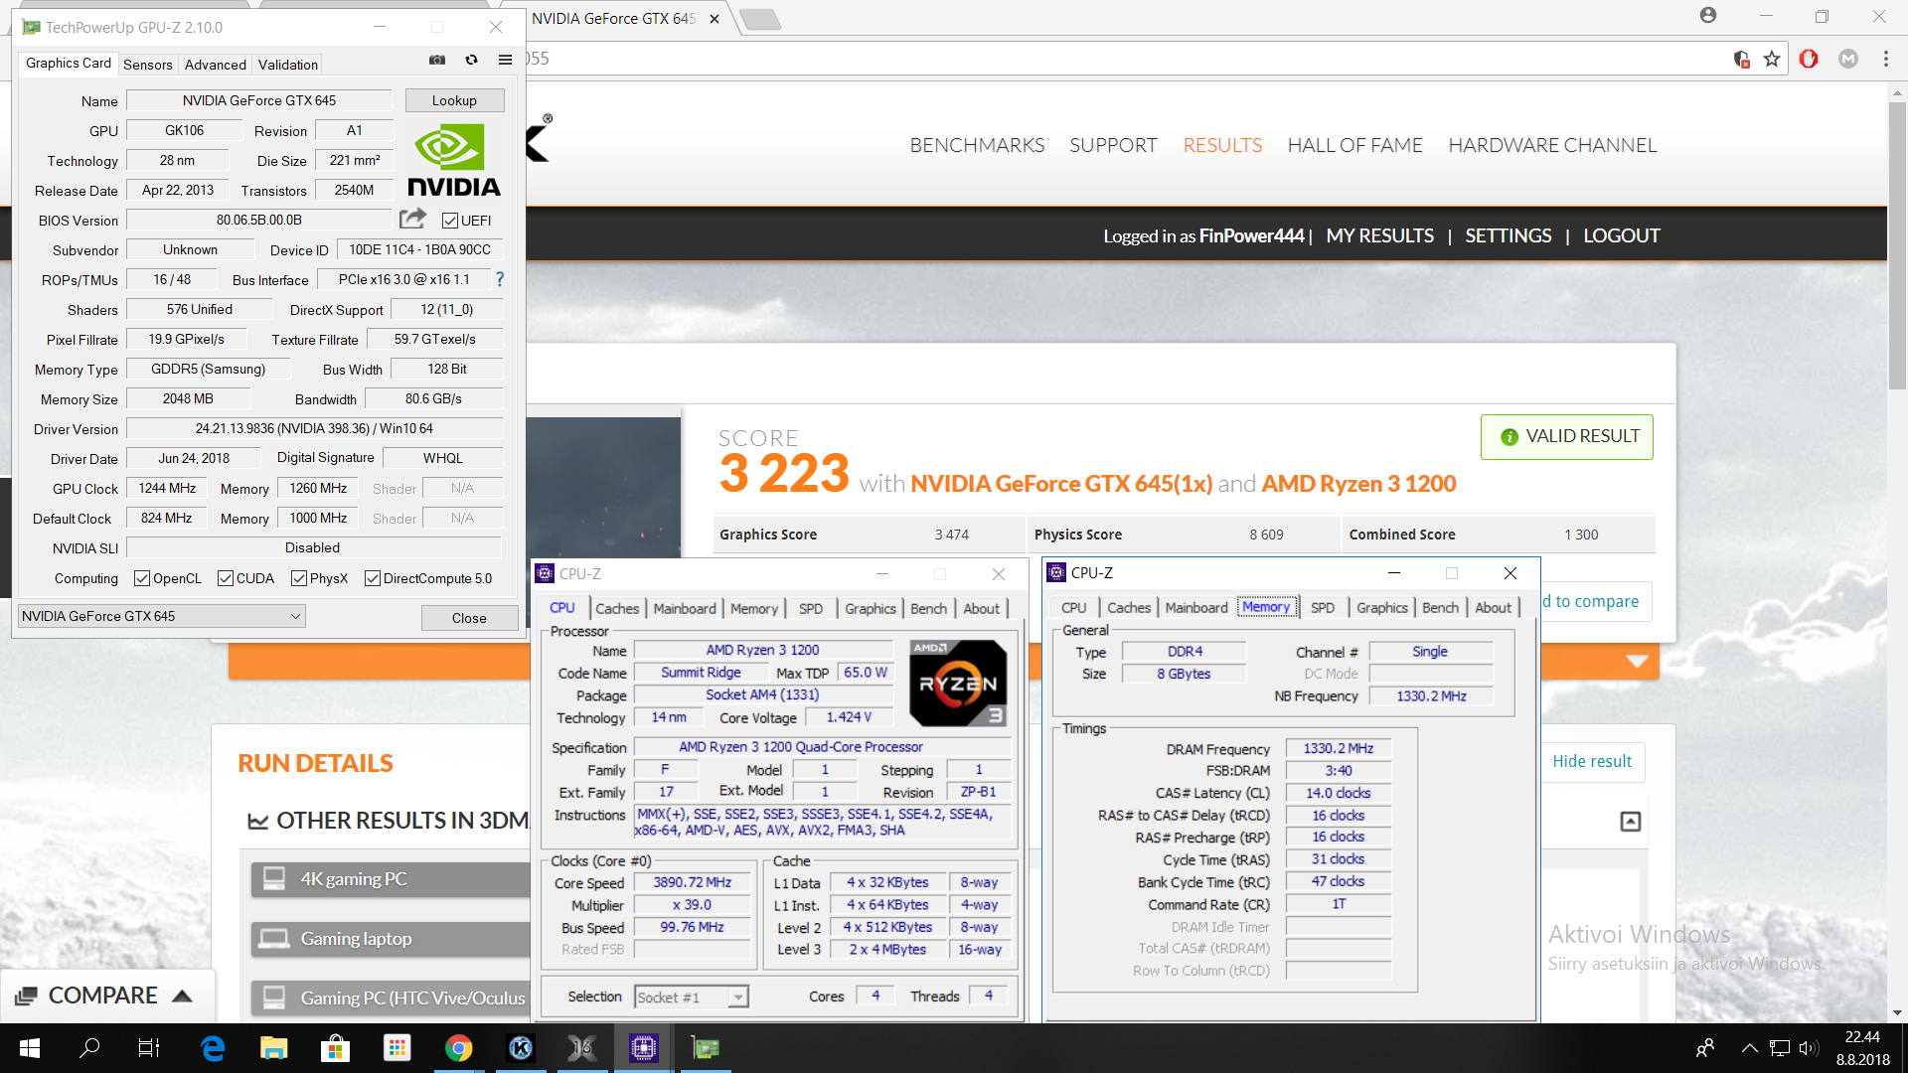
Task: Open the Caches tab in left CPU-Z window
Action: [x=617, y=608]
